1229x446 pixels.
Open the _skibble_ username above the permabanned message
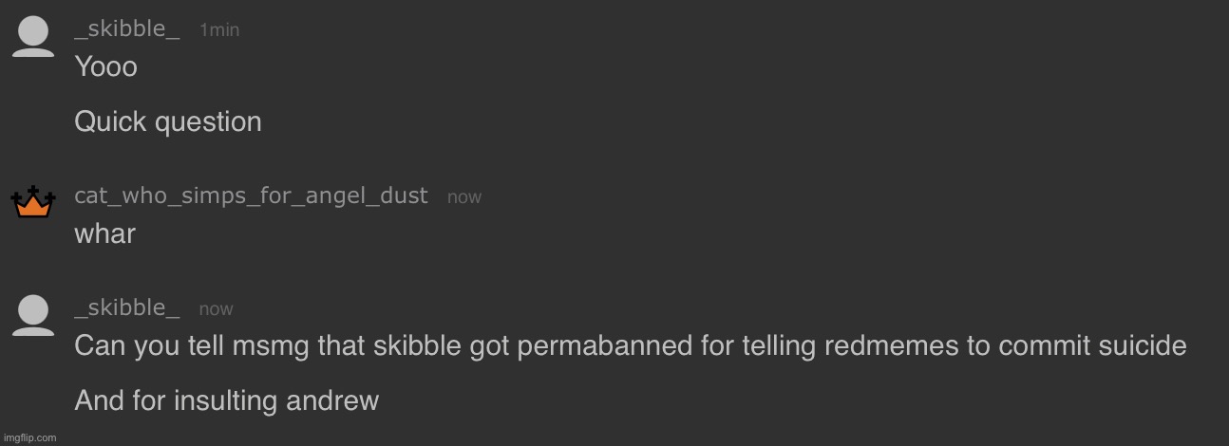pyautogui.click(x=126, y=307)
